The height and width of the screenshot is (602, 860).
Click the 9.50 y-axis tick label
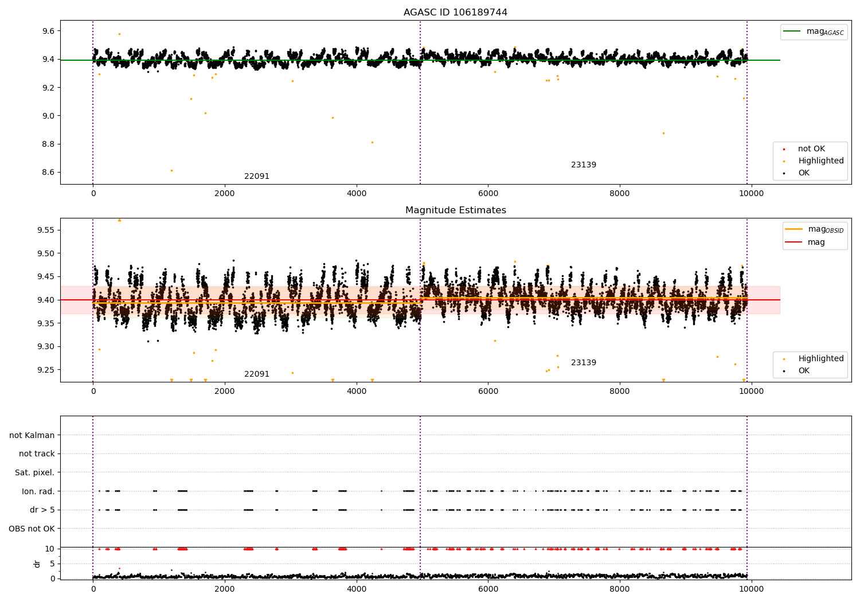[46, 253]
